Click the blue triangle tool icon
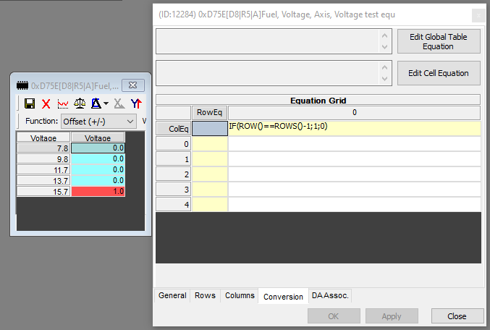Viewport: 490px width, 330px height. [x=95, y=103]
